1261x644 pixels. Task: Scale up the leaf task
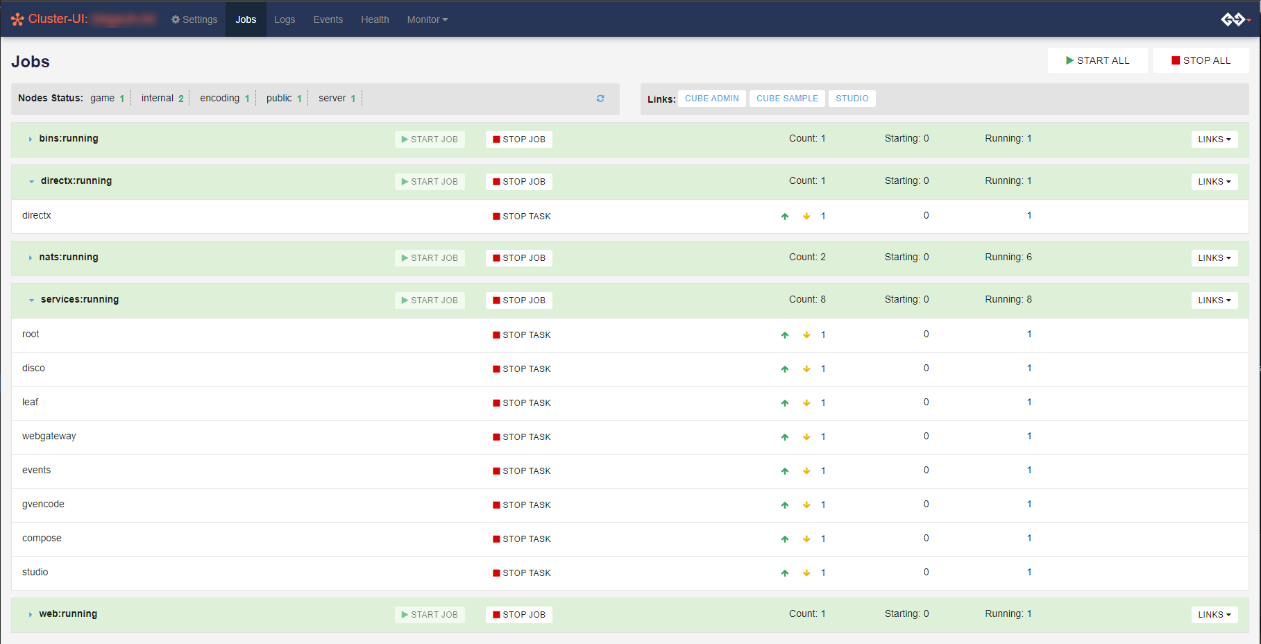[785, 403]
